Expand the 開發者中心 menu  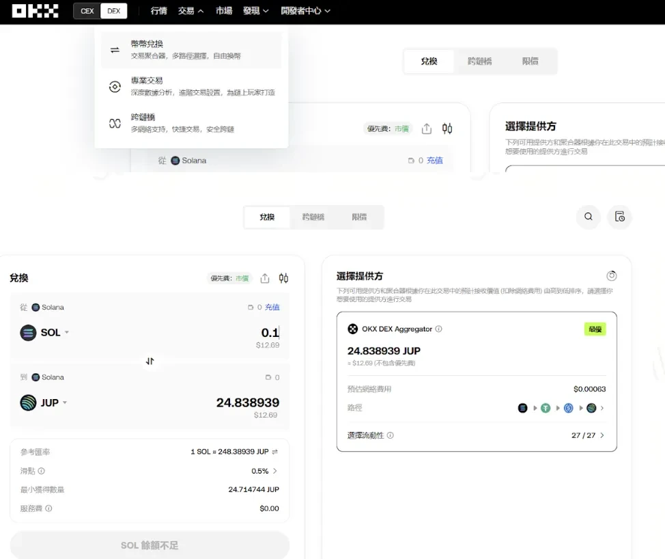coord(305,11)
